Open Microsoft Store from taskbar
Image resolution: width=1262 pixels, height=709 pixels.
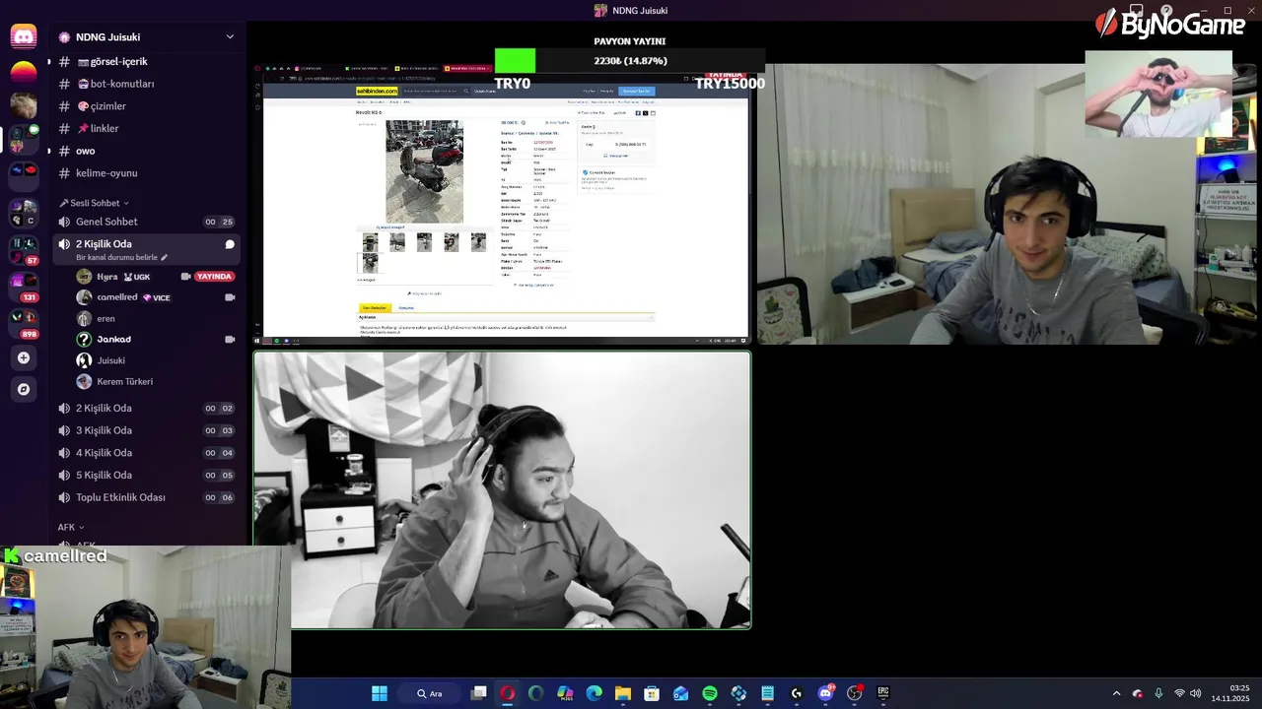(652, 693)
